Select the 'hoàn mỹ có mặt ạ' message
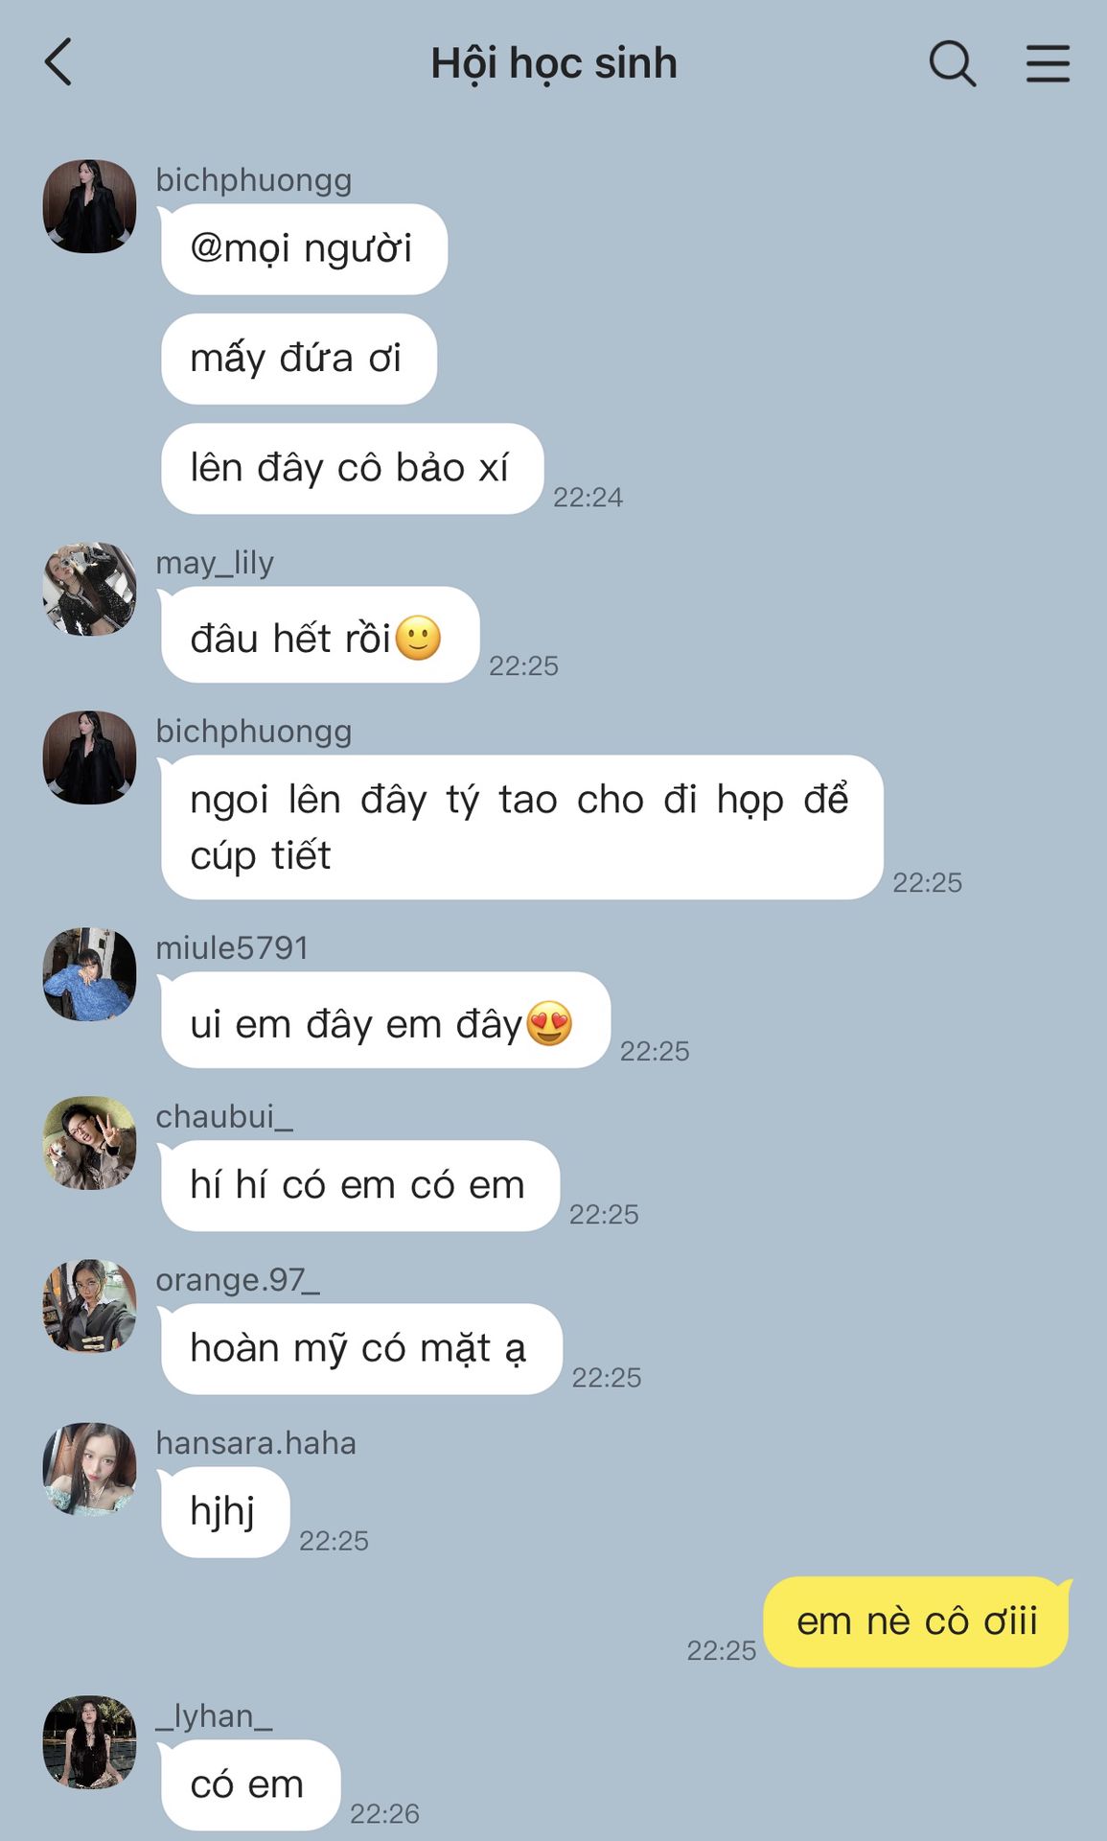 (x=360, y=1349)
